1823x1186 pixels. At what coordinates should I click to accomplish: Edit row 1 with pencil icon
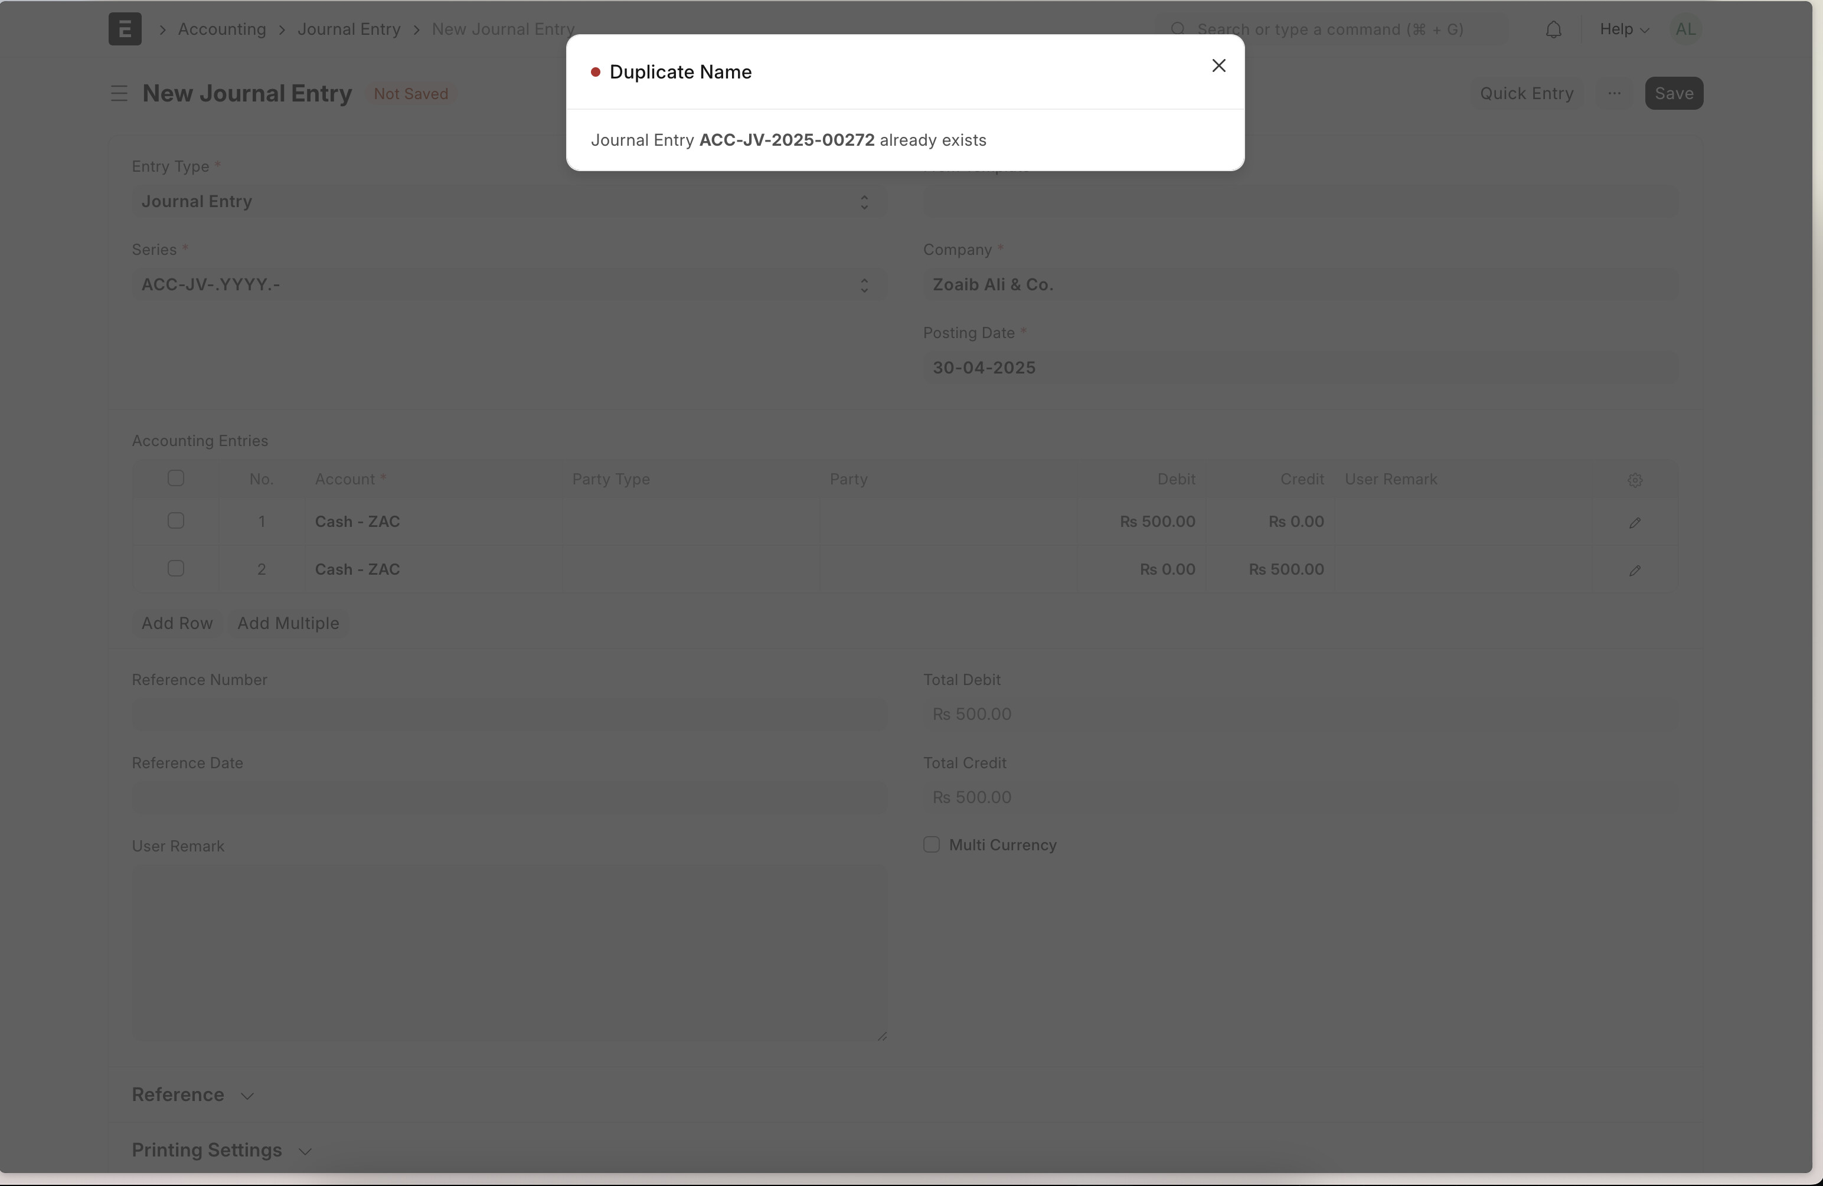[1635, 522]
